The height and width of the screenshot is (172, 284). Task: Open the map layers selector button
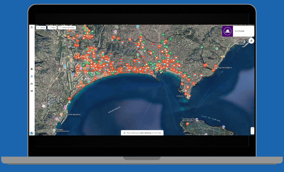251,41
